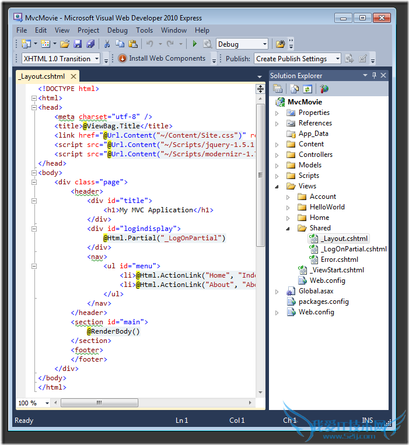Viewport: 409px width, 445px height.
Task: Click Properties icon in Solution Explorer toolbar
Action: pyautogui.click(x=278, y=89)
